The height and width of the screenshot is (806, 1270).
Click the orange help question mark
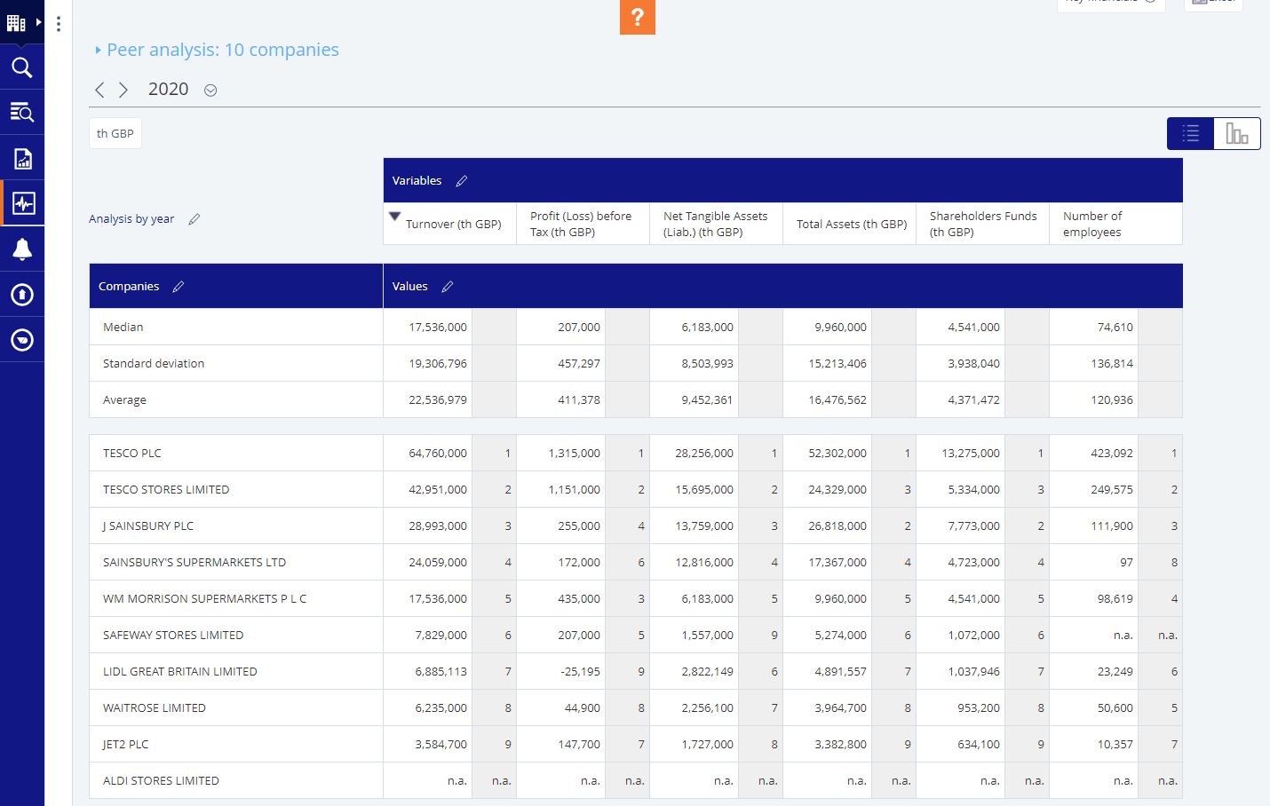pyautogui.click(x=637, y=17)
